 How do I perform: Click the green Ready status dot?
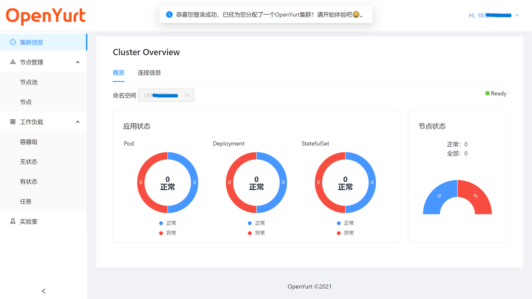point(487,93)
